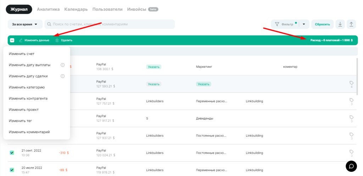Click the tag icon in the -310 $ row
Screen dimensions: 363x176
click(x=351, y=152)
